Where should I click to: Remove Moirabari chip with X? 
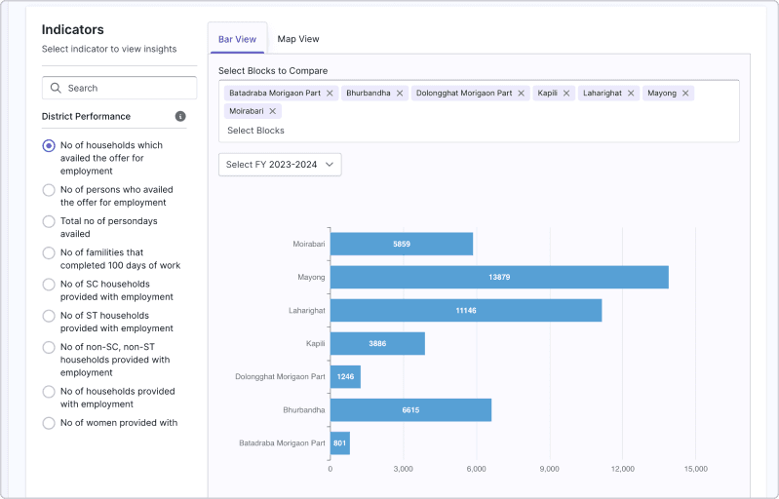(272, 111)
